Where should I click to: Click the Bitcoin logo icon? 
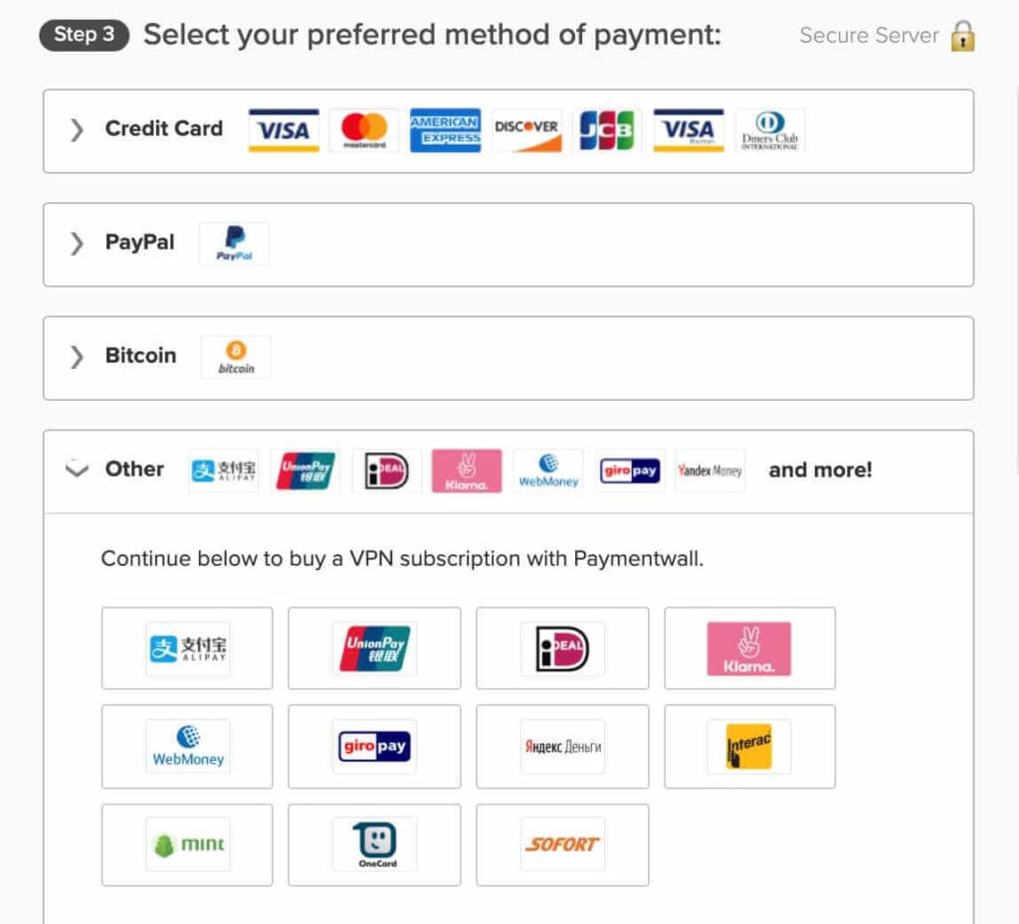tap(236, 357)
